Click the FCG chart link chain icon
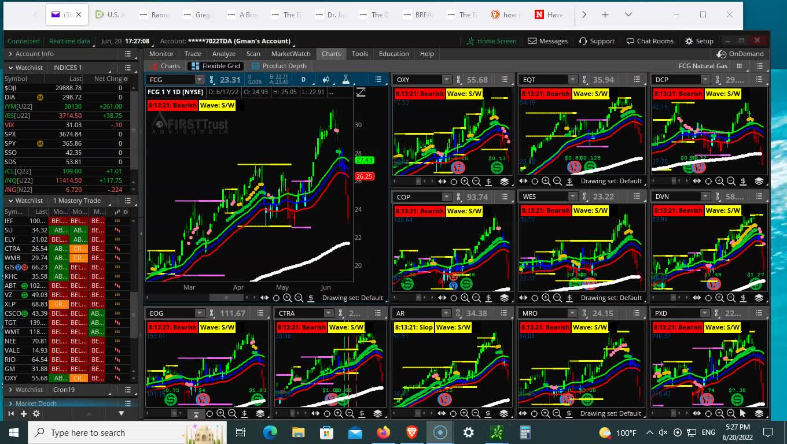This screenshot has height=444, width=787. click(x=212, y=79)
